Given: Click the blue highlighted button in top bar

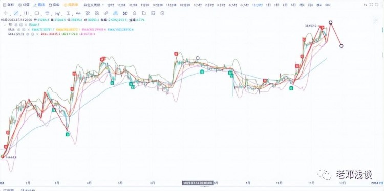Looking at the screenshot, I should (x=39, y=5).
